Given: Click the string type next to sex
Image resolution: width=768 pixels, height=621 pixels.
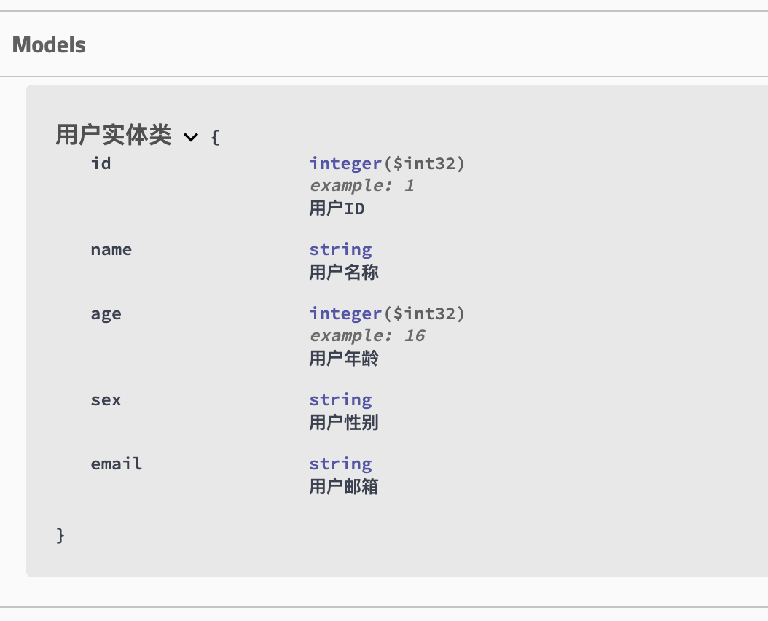Looking at the screenshot, I should click(x=340, y=399).
